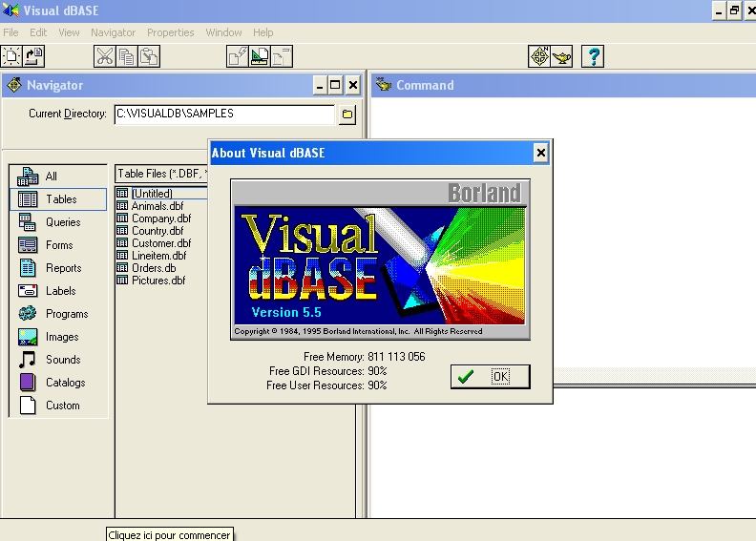Select the Reports category
This screenshot has height=541, width=756.
point(58,268)
